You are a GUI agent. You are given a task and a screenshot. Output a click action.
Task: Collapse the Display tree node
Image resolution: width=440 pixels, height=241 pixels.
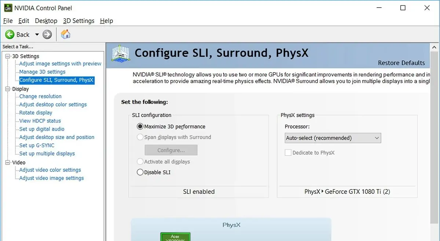tap(8, 89)
